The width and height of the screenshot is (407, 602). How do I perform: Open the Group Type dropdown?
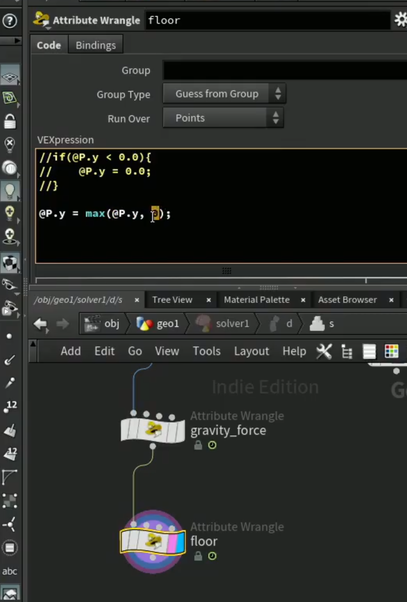(224, 94)
